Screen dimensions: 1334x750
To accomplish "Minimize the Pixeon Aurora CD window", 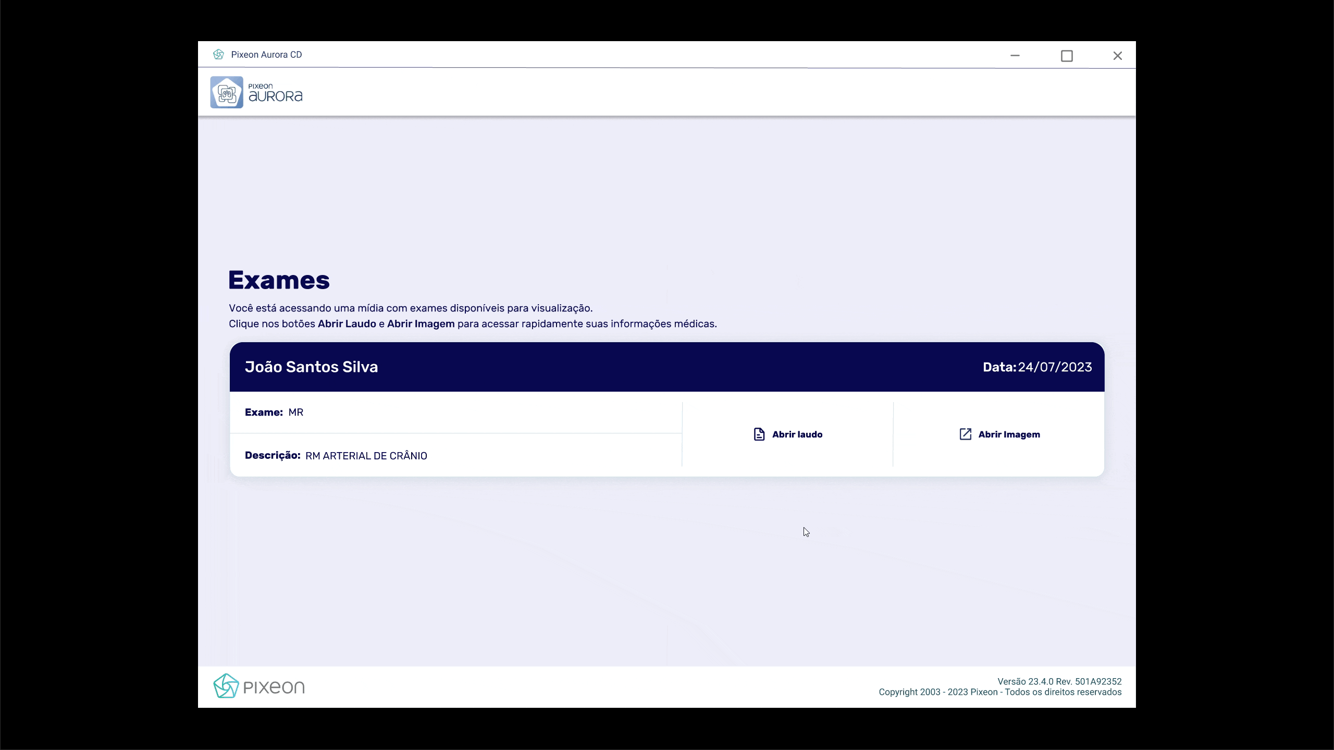I will point(1015,55).
